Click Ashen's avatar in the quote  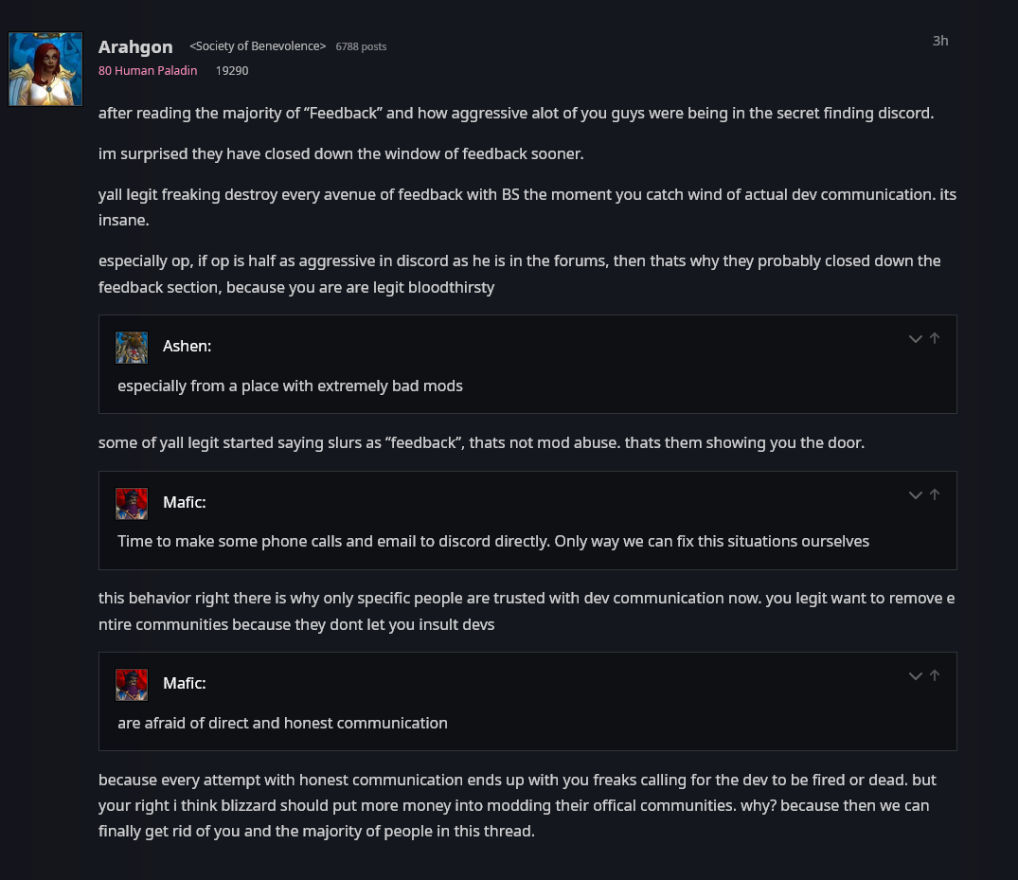(x=132, y=347)
